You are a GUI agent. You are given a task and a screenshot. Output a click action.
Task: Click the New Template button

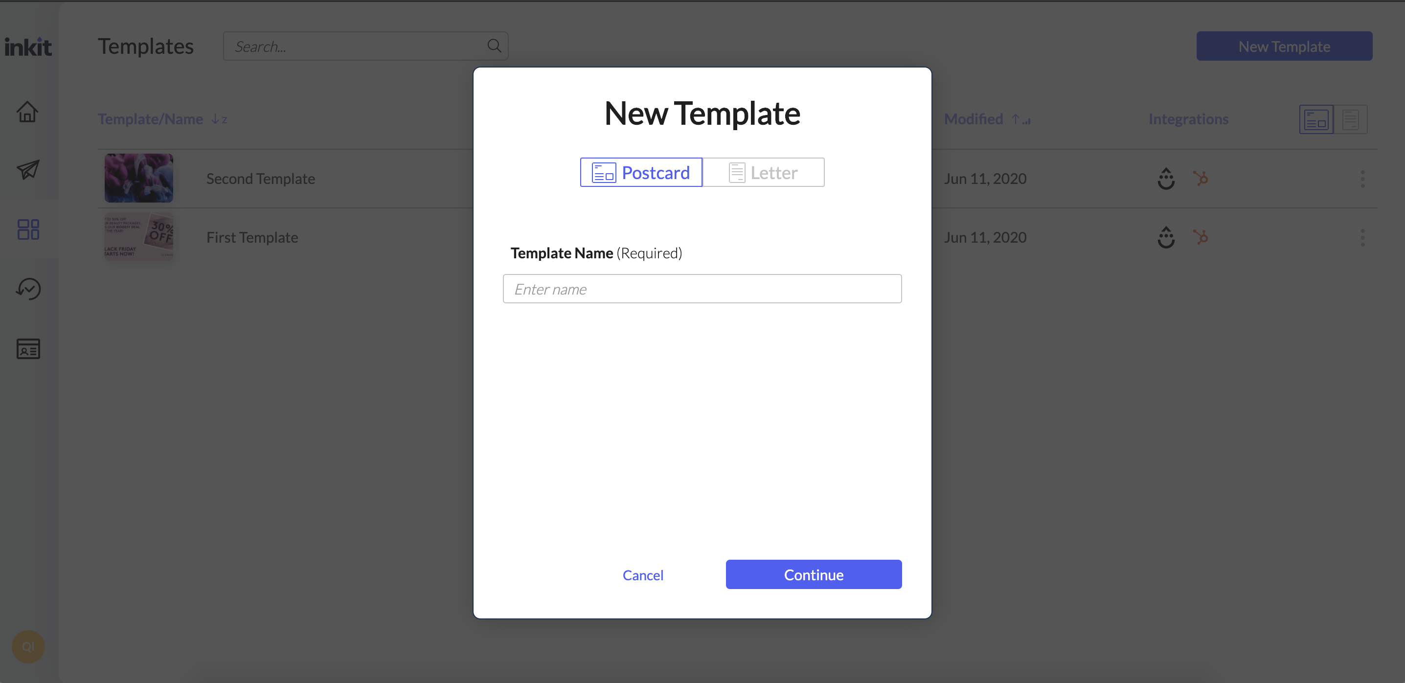(1284, 46)
